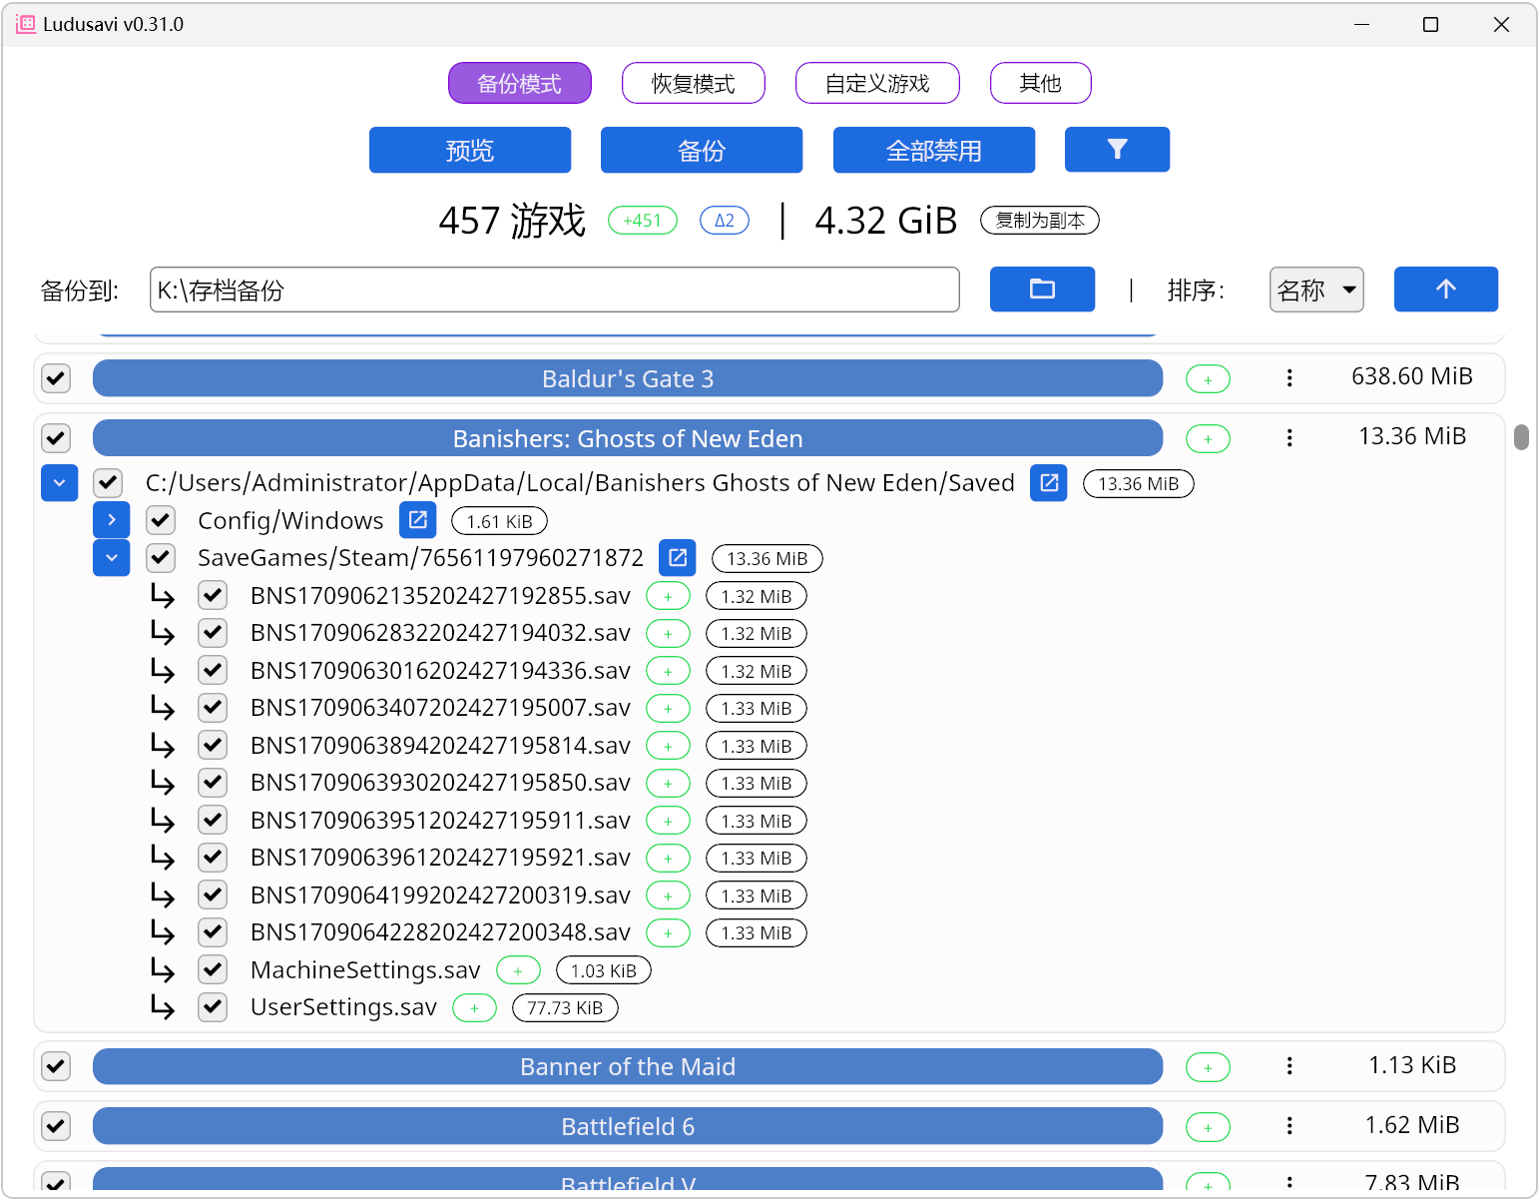Click 全部禁用 to disable all games

click(934, 150)
